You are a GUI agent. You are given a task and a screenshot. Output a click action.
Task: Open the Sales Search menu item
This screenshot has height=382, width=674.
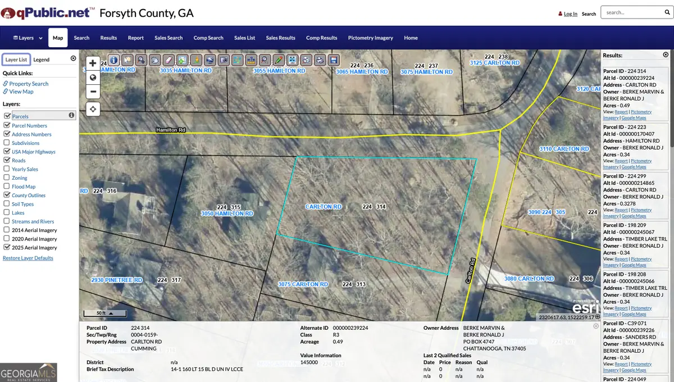(x=168, y=38)
